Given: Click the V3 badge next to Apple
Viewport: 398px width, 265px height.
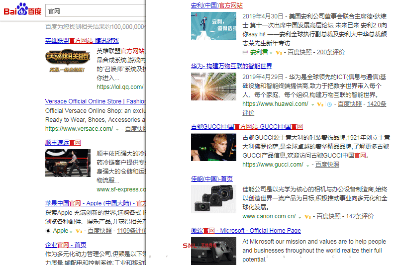Looking at the screenshot, I should [x=79, y=231].
